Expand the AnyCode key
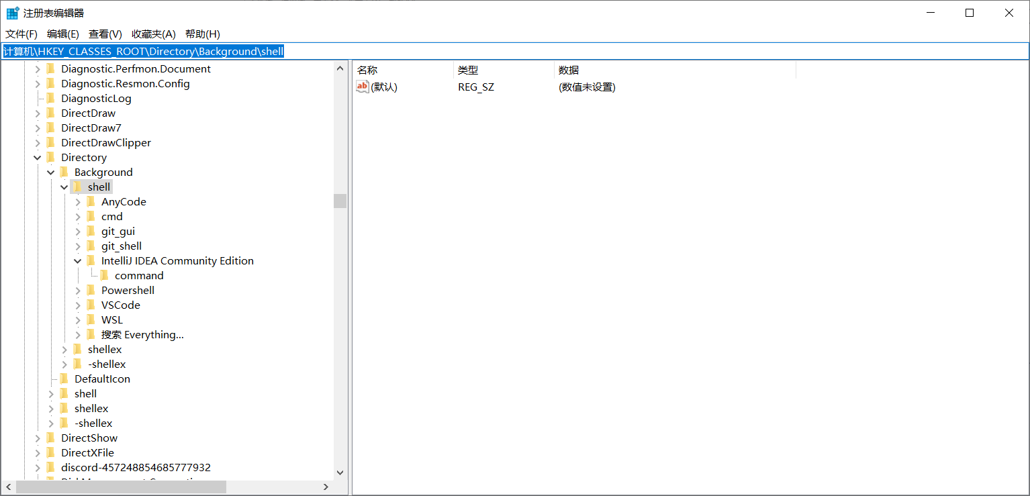1030x496 pixels. [78, 202]
